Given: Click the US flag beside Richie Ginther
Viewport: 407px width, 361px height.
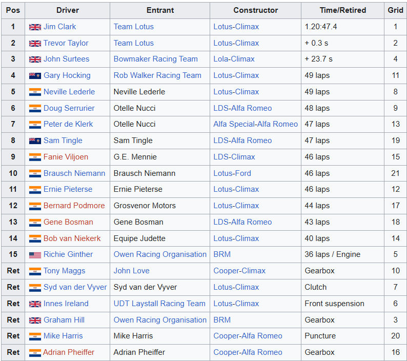Looking at the screenshot, I should pos(35,255).
